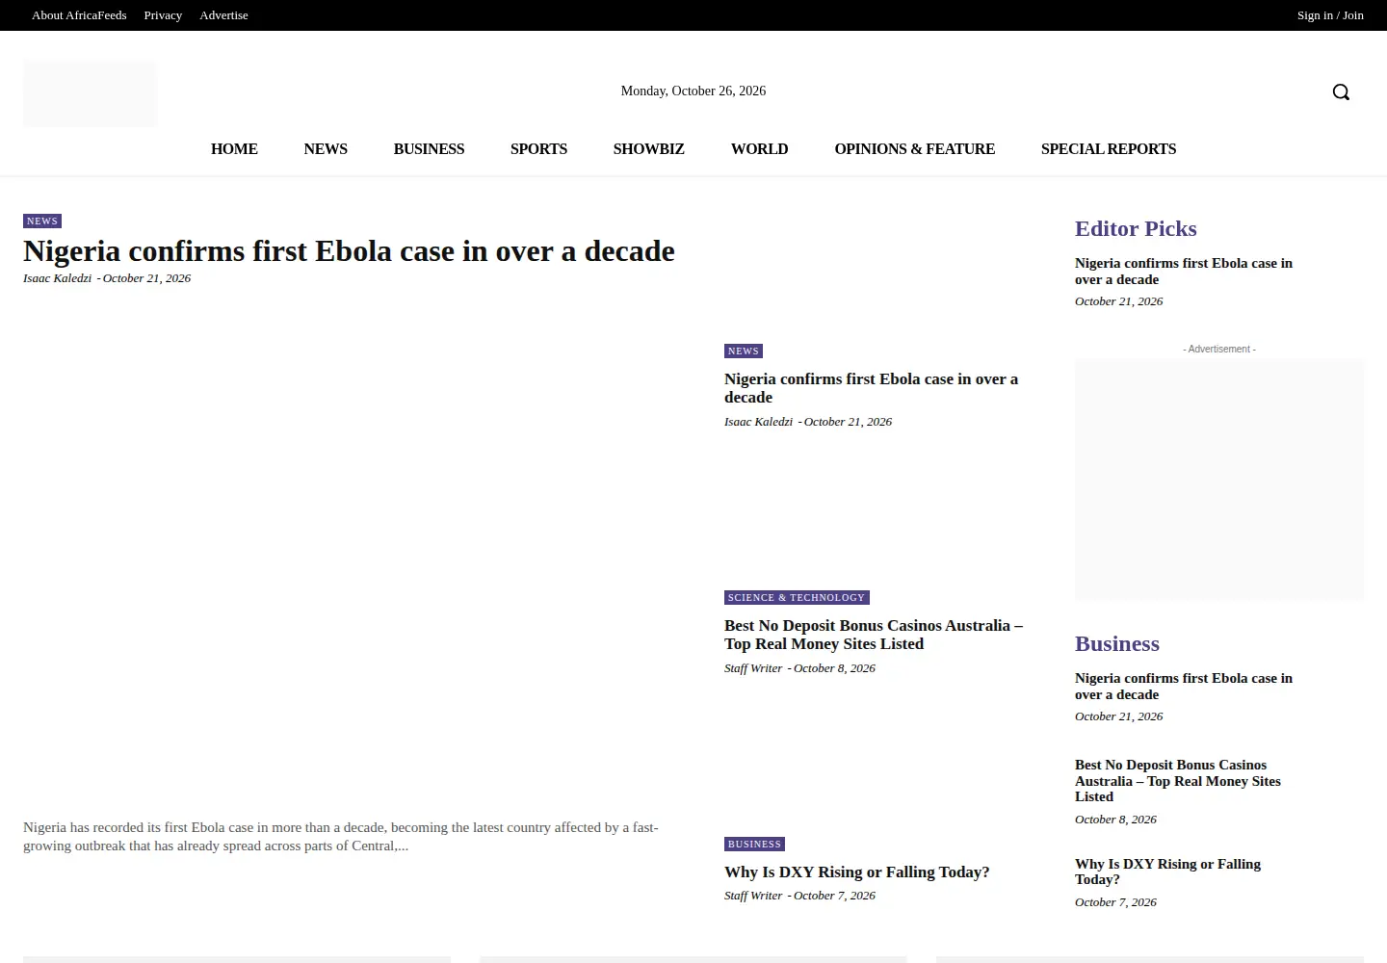Open the NEWS menu item
This screenshot has width=1387, height=963.
pos(326,149)
